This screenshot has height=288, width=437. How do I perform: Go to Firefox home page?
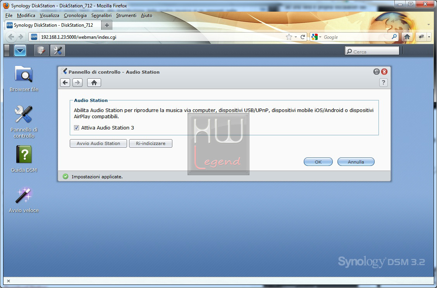point(407,36)
